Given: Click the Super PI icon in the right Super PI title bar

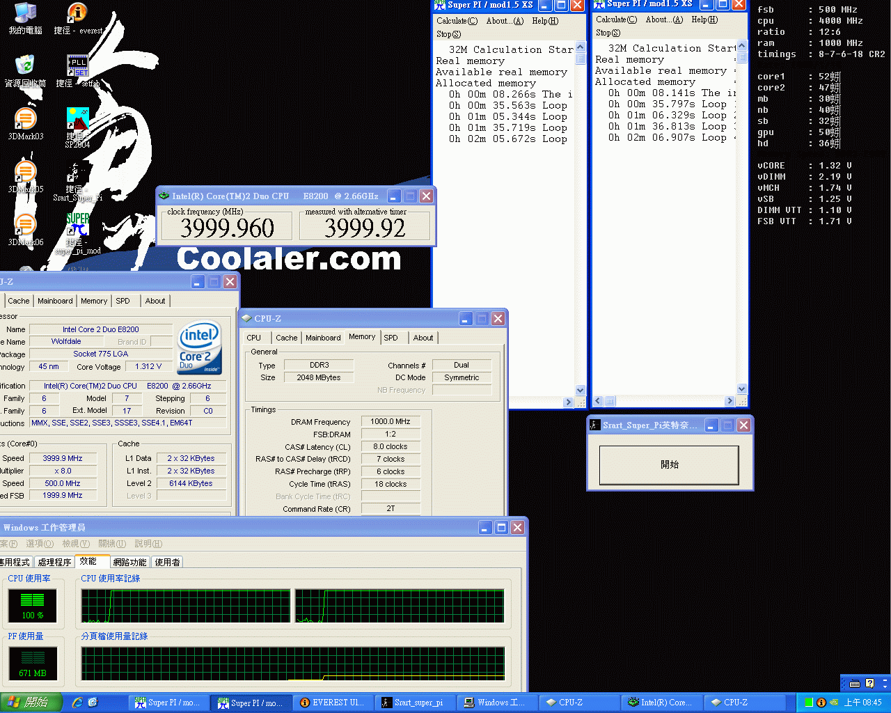Looking at the screenshot, I should (599, 4).
